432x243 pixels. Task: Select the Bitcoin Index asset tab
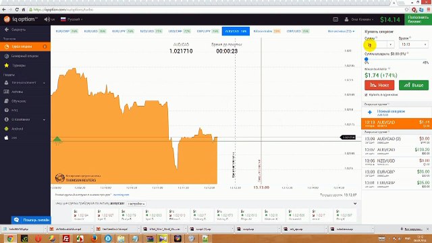tap(267, 31)
